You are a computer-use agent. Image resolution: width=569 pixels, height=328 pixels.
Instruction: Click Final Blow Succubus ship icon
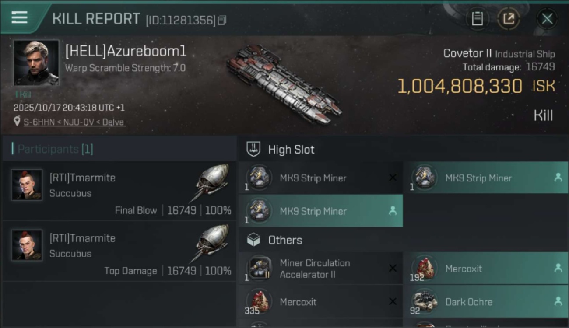pyautogui.click(x=211, y=181)
